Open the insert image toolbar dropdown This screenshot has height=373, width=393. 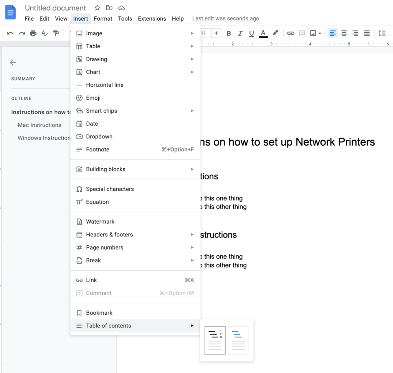[x=315, y=33]
